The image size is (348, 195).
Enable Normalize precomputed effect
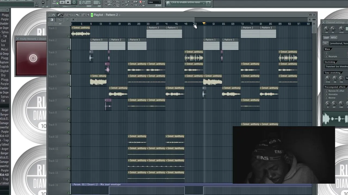coord(327,94)
